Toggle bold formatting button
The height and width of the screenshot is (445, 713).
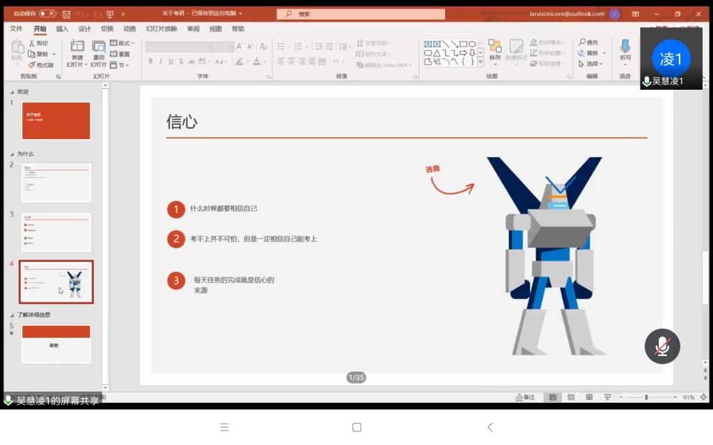[x=150, y=61]
